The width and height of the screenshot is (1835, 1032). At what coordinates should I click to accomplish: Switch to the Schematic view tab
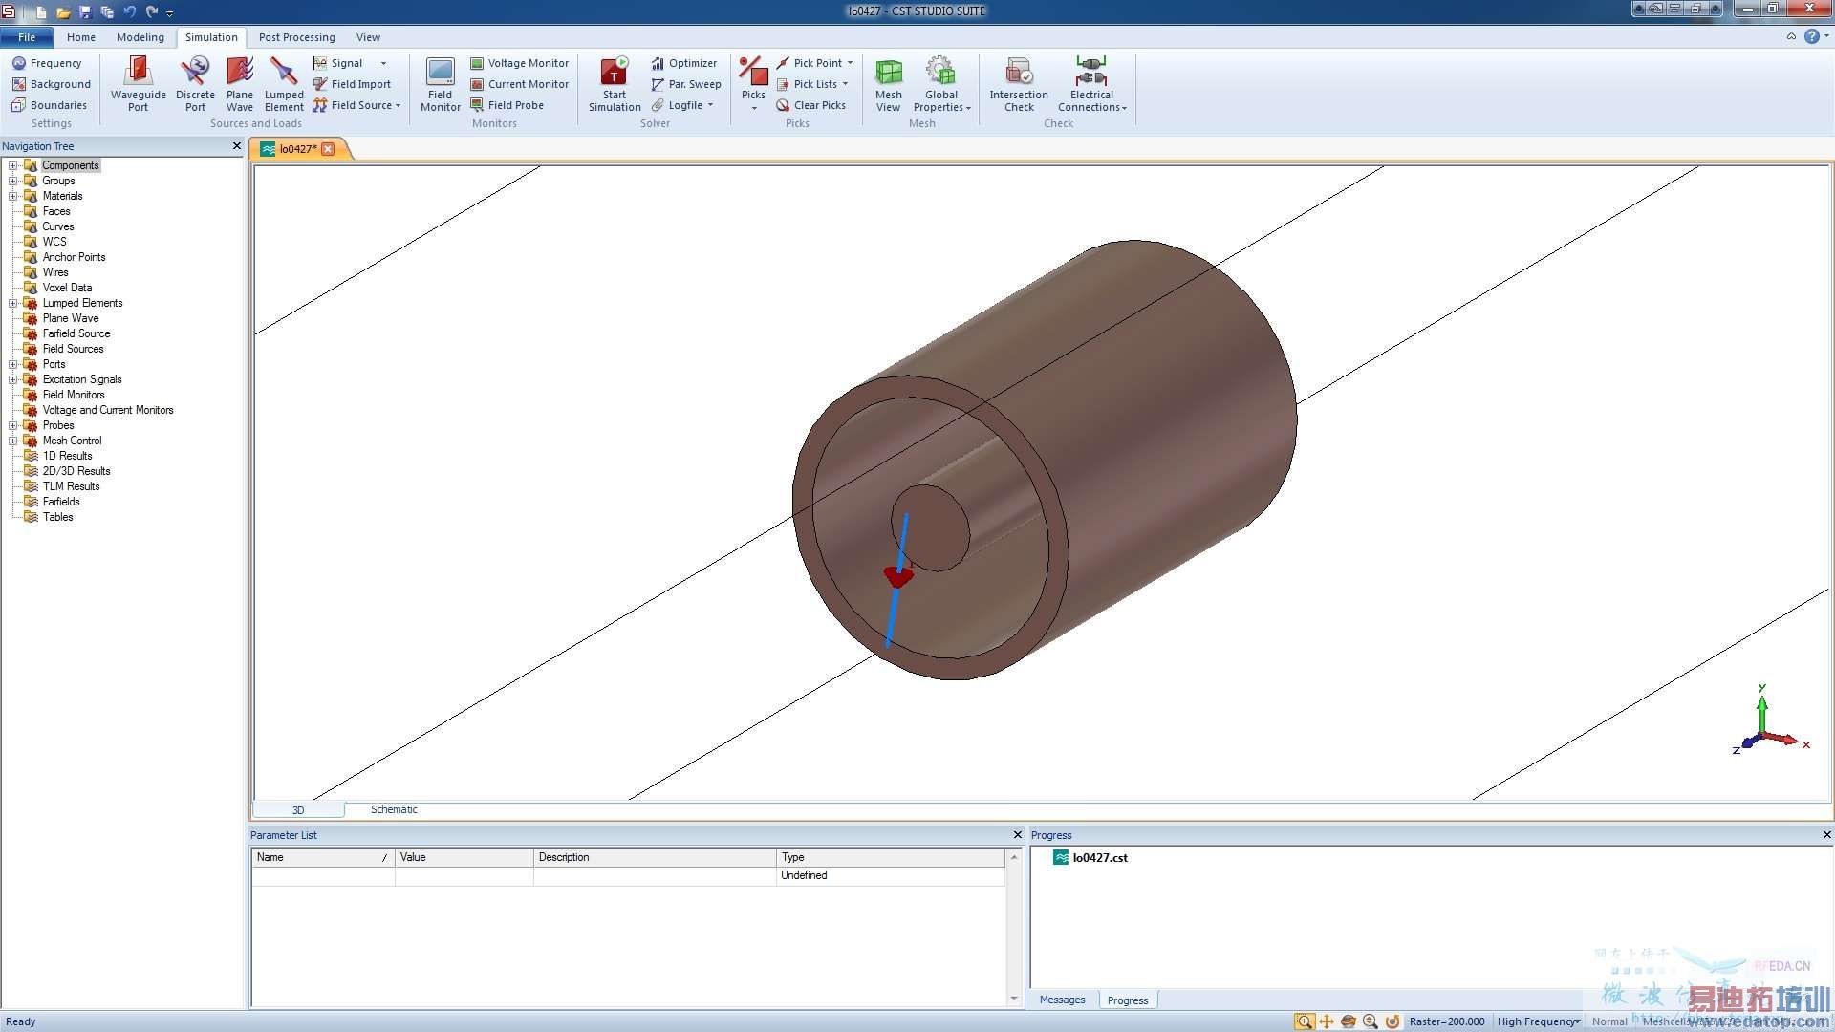pyautogui.click(x=394, y=809)
